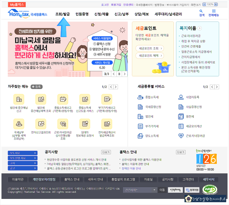The width and height of the screenshot is (229, 205).
Task: Click the 사실증명신청 document icon
Action: [181, 107]
